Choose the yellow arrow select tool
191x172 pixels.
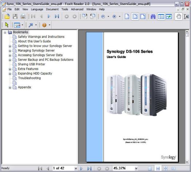click(x=7, y=25)
